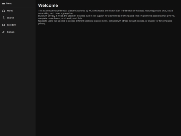Viewport: 181px width, 136px height.
Task: Open the search menu item
Action: click(x=18, y=18)
